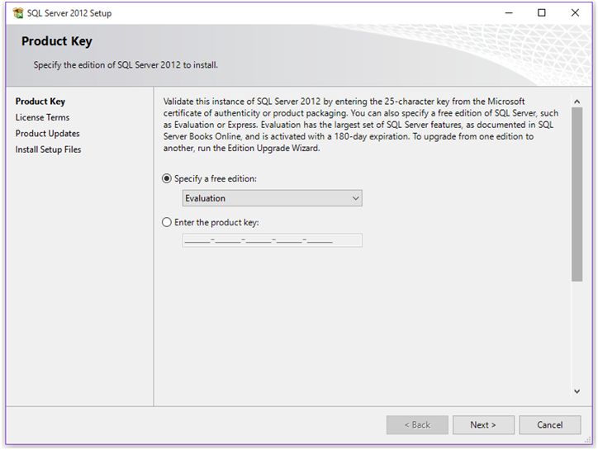Click the vertical scrollbar thumb
598x450 pixels.
(x=577, y=195)
